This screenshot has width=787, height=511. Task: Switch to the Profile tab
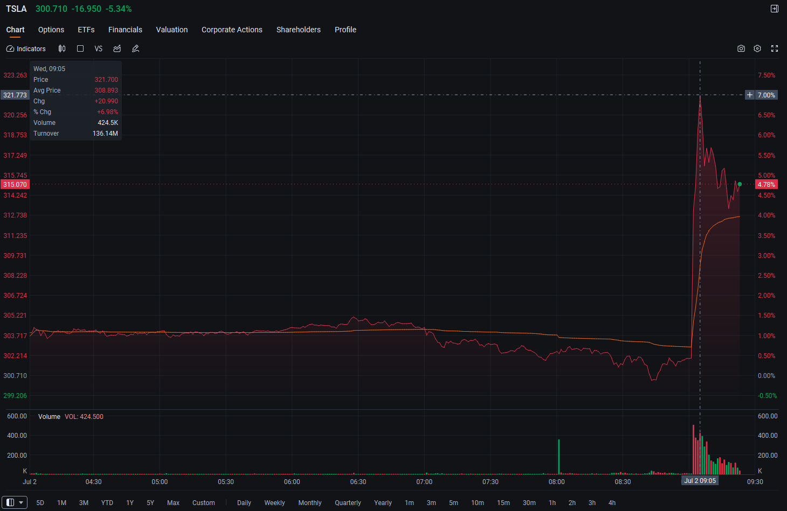346,30
